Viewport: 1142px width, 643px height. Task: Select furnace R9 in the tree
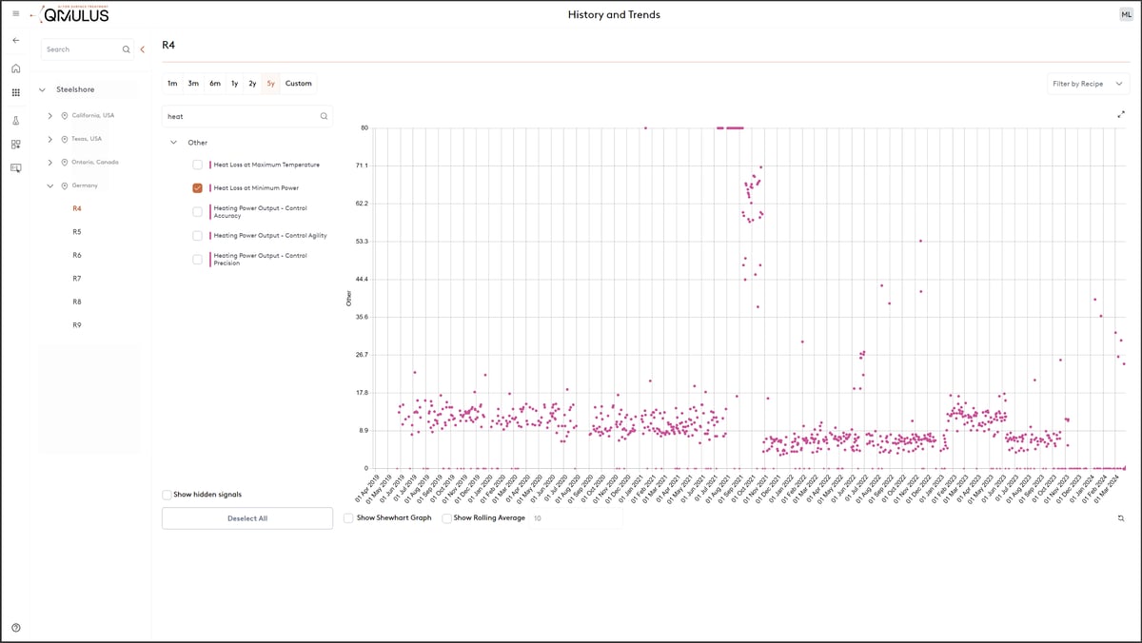[77, 325]
